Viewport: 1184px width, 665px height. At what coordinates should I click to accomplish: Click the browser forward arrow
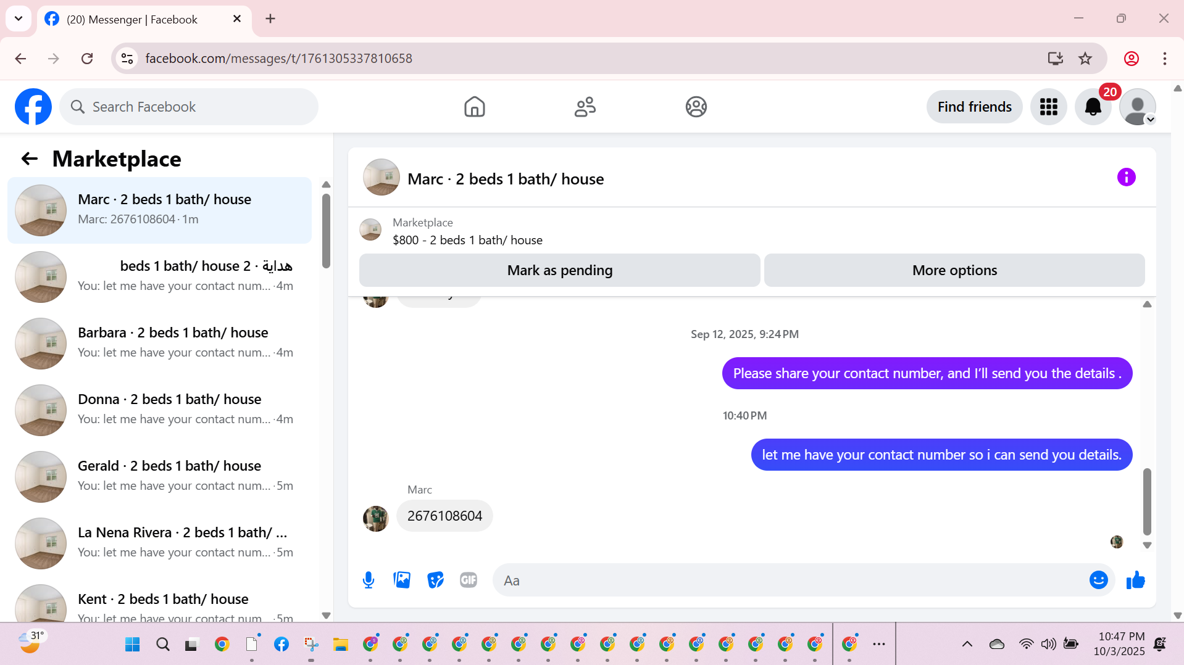(54, 59)
